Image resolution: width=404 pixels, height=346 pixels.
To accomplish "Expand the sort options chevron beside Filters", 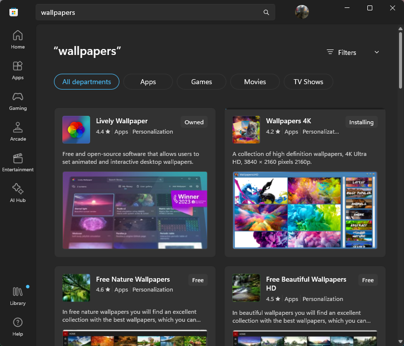I will (376, 52).
